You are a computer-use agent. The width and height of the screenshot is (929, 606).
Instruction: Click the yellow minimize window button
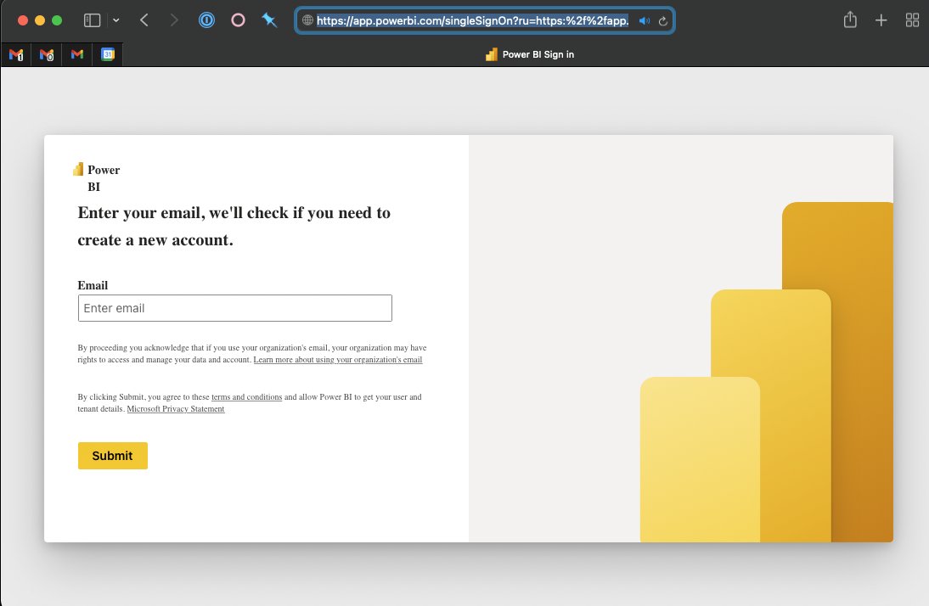pyautogui.click(x=40, y=20)
